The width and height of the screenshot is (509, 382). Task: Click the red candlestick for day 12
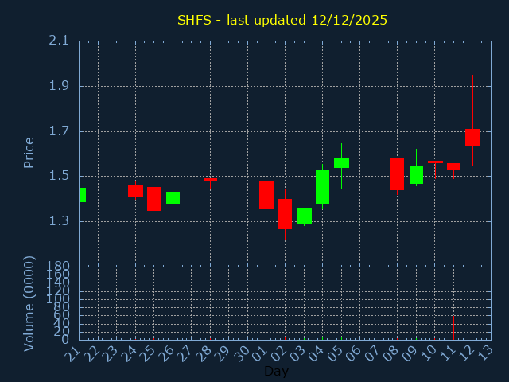[x=472, y=137]
